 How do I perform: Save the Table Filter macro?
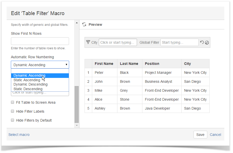200,135
